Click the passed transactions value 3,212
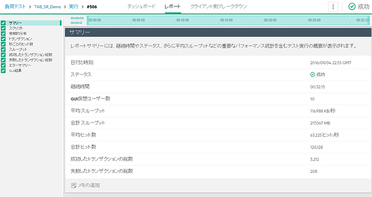Screen dimensions: 372x197 [x=315, y=159]
